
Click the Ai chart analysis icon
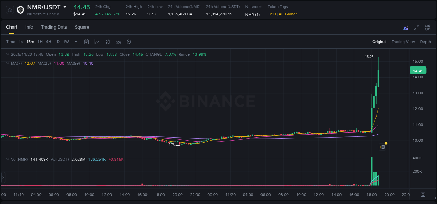[406, 28]
